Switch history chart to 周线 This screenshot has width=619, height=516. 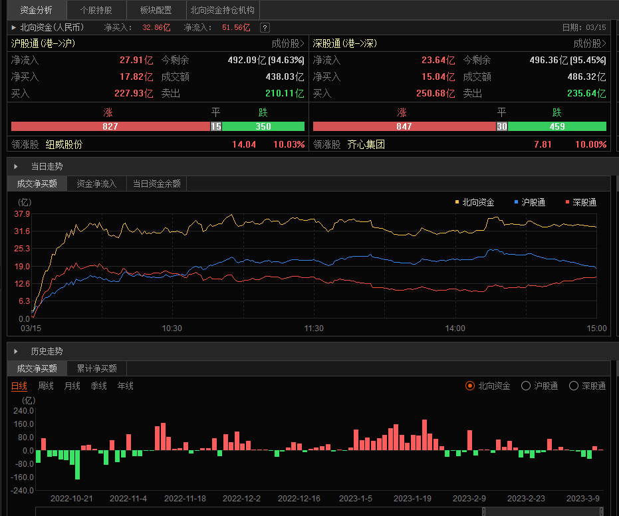[46, 386]
